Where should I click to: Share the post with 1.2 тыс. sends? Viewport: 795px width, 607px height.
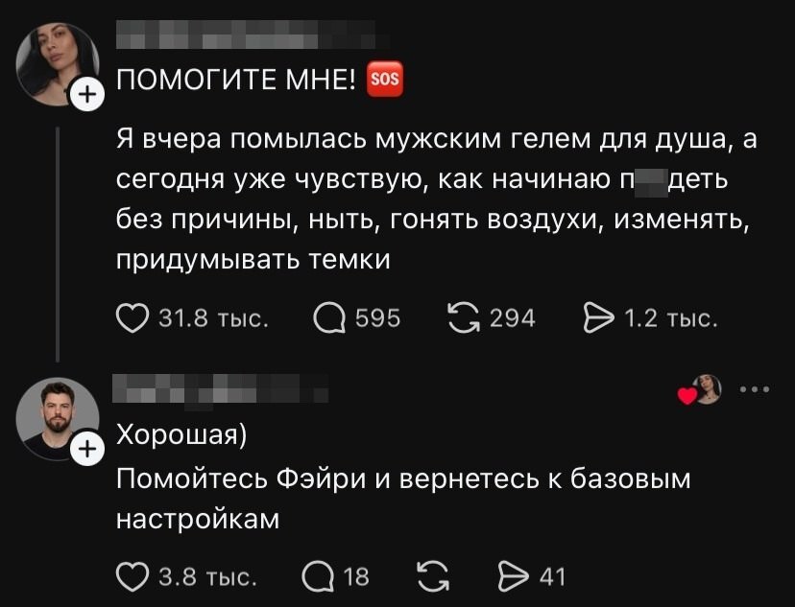tap(597, 317)
